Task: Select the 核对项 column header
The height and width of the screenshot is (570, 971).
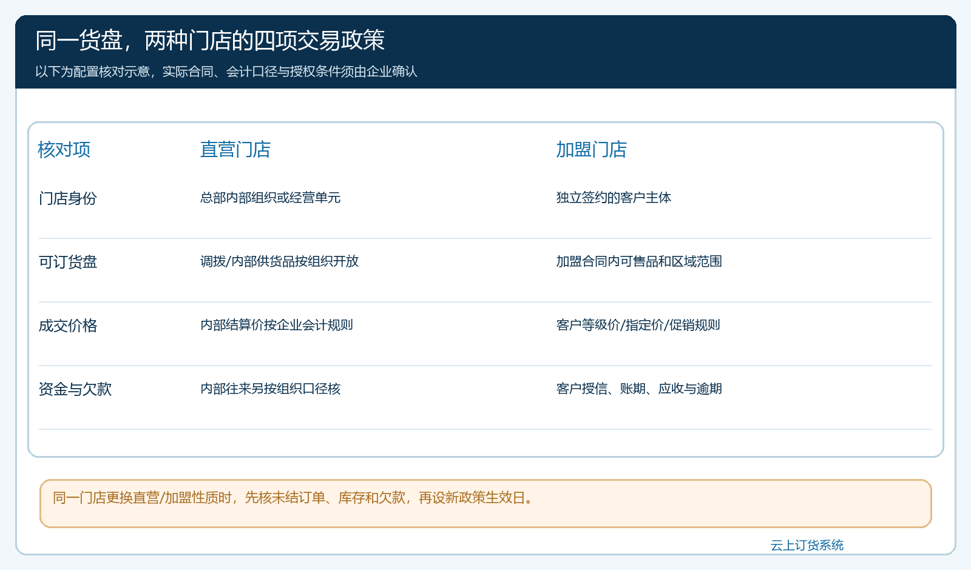Action: click(x=64, y=149)
